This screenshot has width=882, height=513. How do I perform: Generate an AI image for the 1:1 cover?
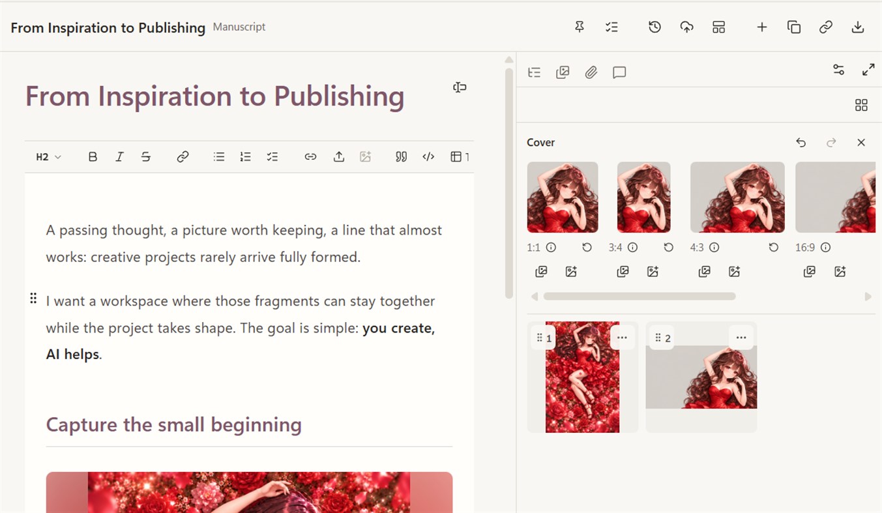pos(571,272)
